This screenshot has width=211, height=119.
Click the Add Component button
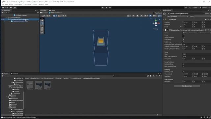tap(187, 86)
